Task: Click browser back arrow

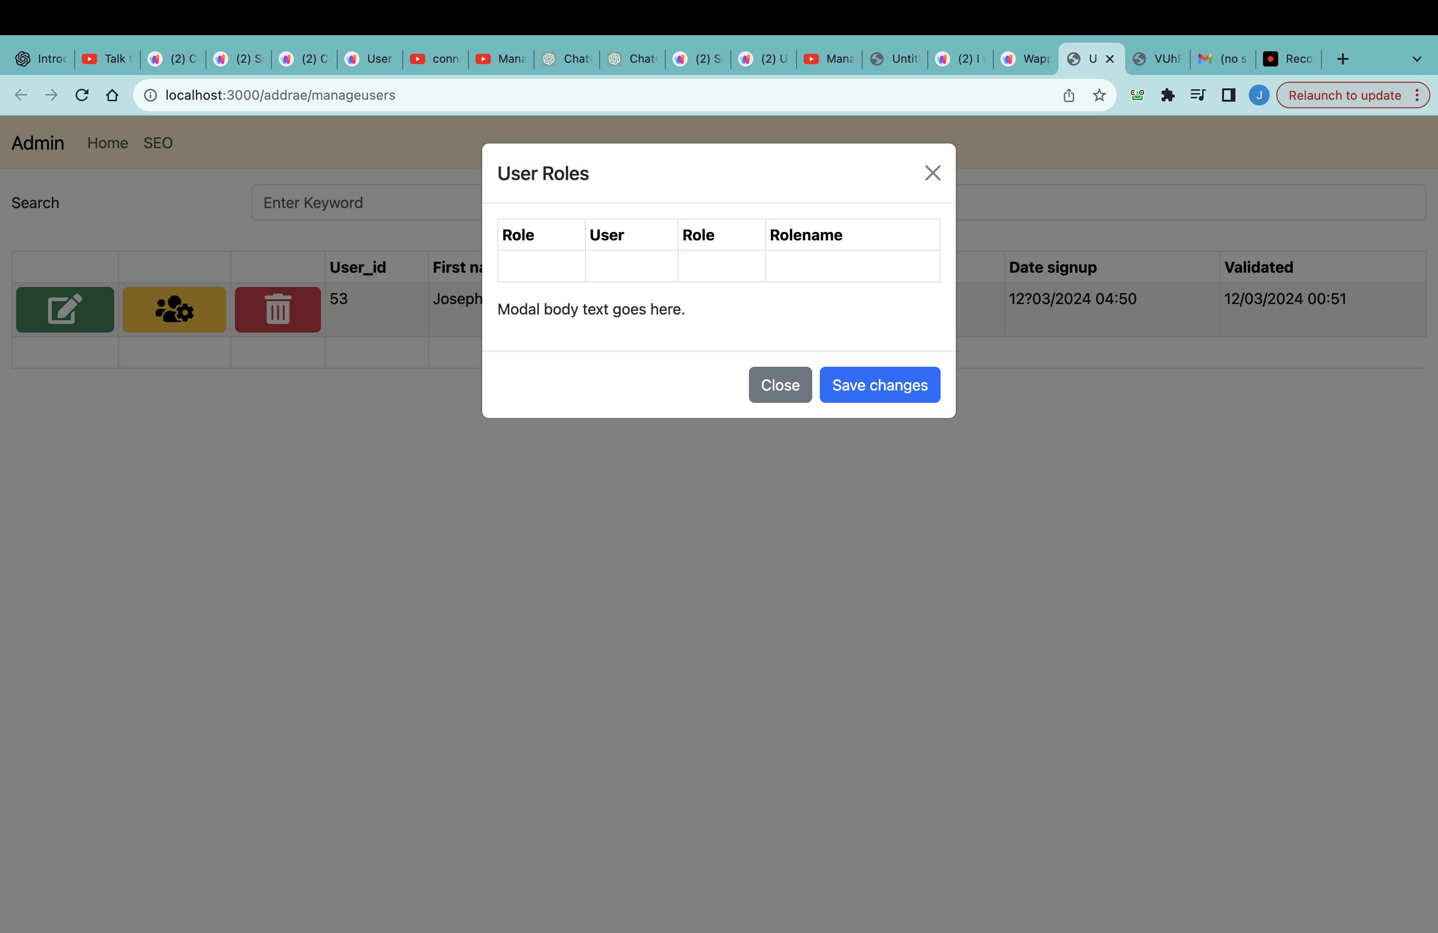Action: [x=21, y=95]
